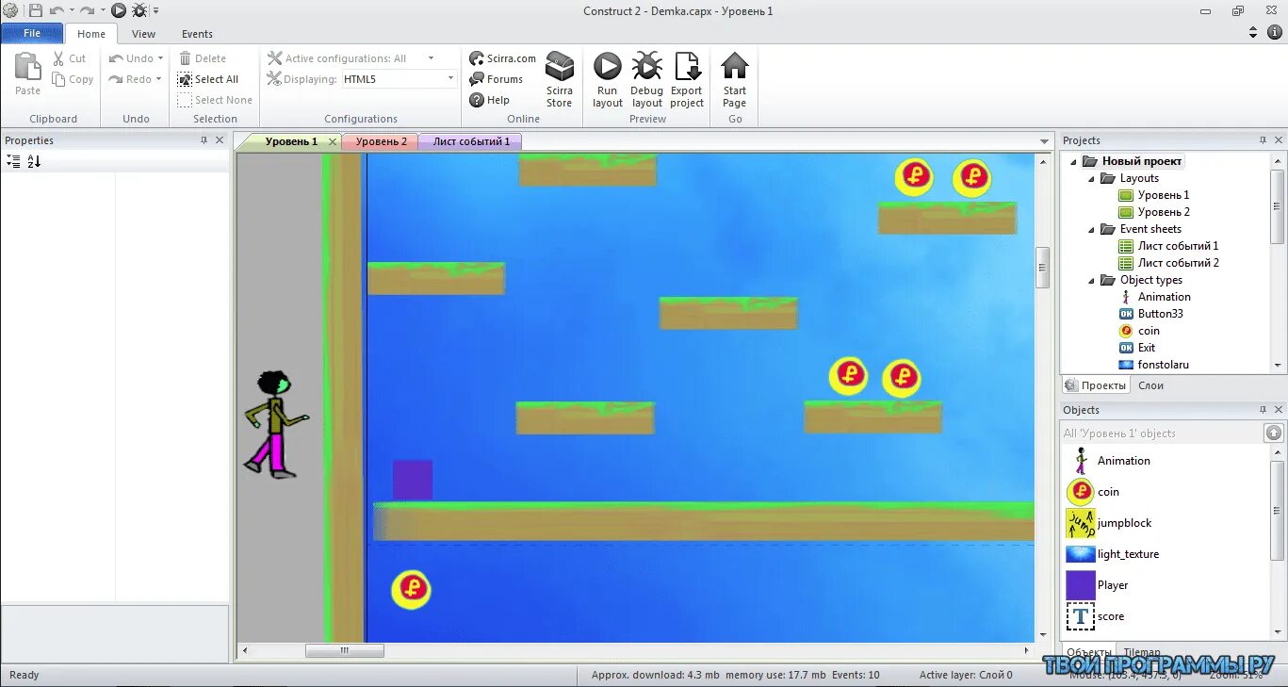Click the Redo button

(130, 79)
